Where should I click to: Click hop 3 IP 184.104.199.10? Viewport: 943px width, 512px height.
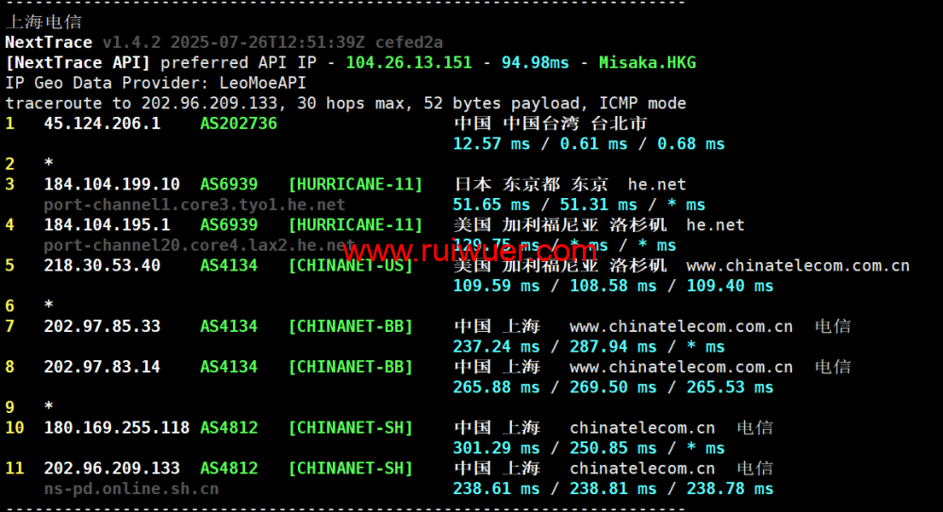[111, 185]
